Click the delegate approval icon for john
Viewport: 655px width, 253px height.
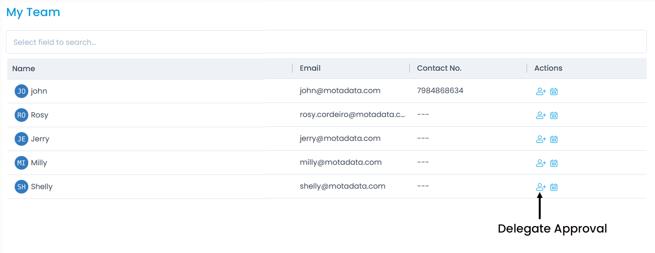(x=541, y=91)
